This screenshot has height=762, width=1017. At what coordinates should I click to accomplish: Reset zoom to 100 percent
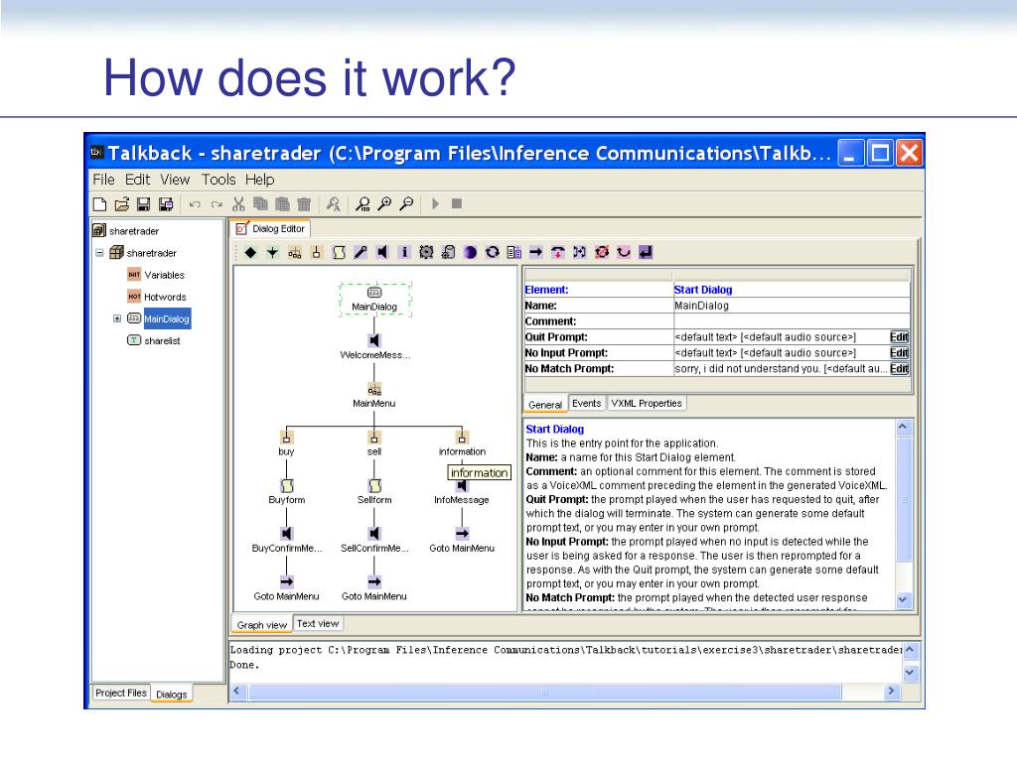(x=363, y=204)
